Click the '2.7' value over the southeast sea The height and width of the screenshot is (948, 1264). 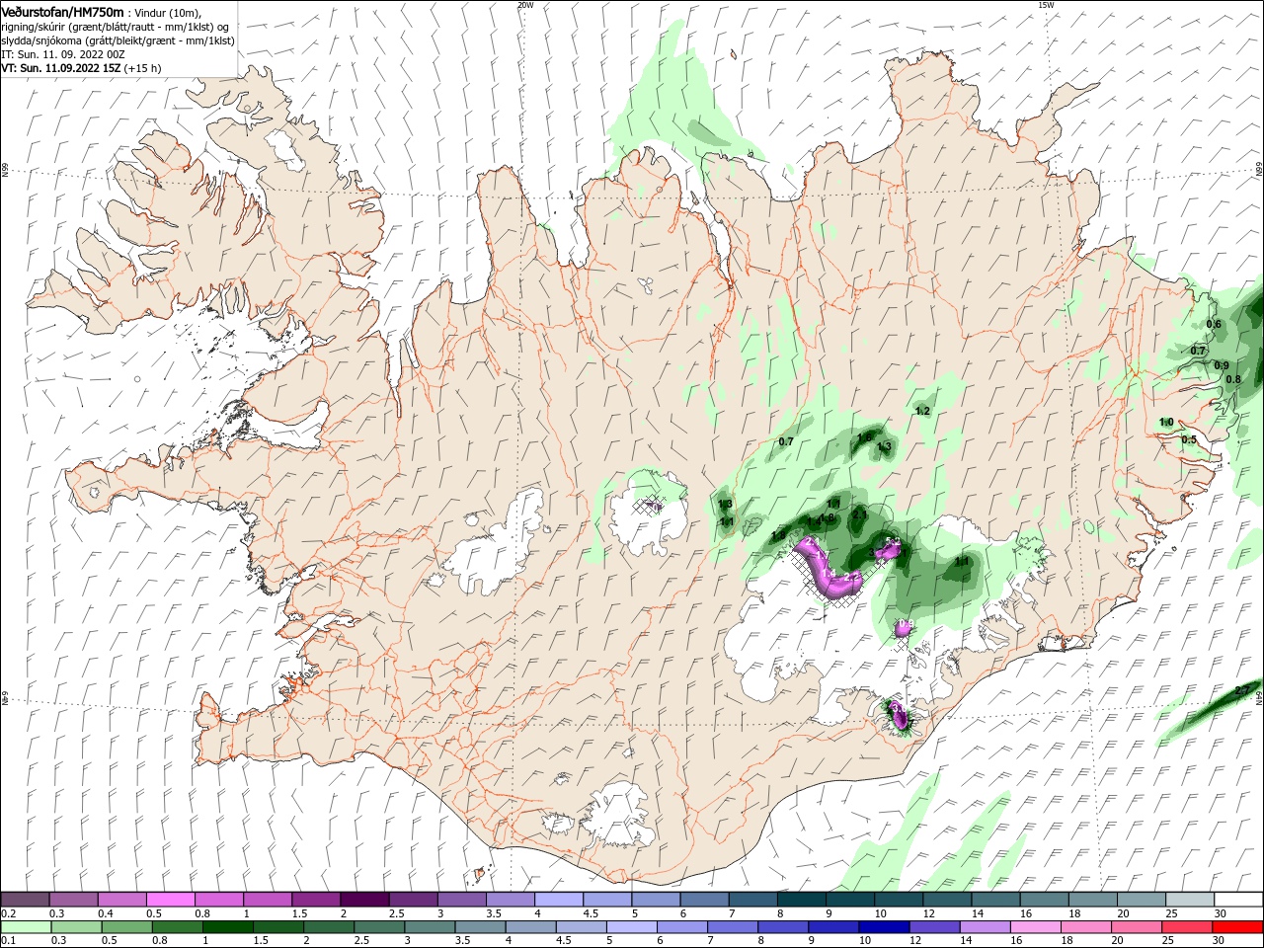click(x=1242, y=689)
